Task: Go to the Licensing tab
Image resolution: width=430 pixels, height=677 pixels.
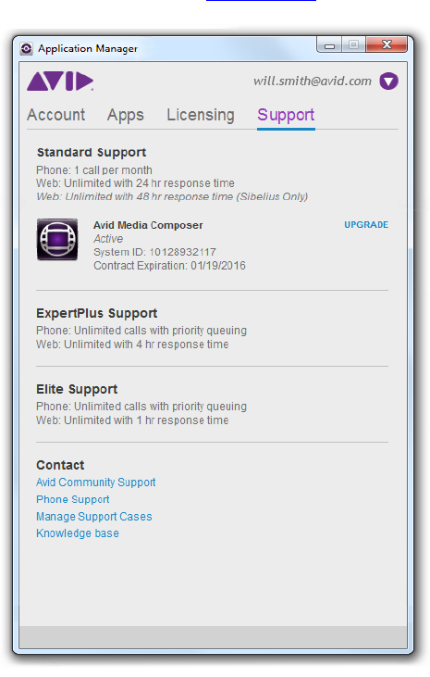Action: coord(201,115)
